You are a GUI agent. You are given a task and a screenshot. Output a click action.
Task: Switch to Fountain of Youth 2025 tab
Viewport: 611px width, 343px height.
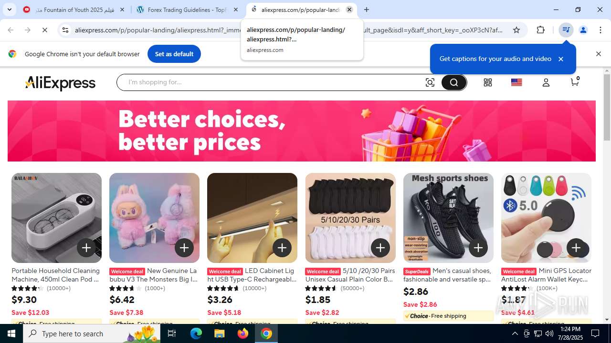click(x=74, y=10)
